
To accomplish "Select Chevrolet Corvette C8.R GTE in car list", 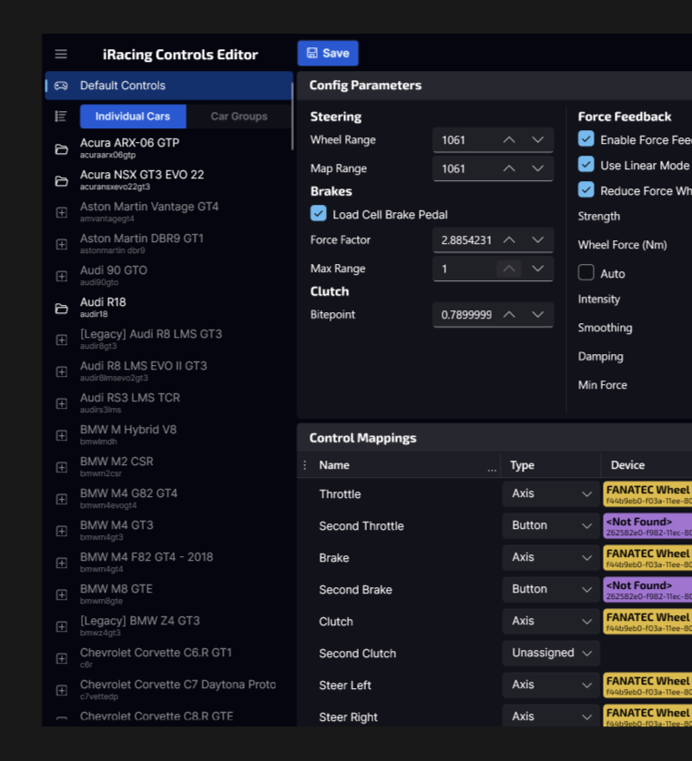I will click(x=169, y=717).
